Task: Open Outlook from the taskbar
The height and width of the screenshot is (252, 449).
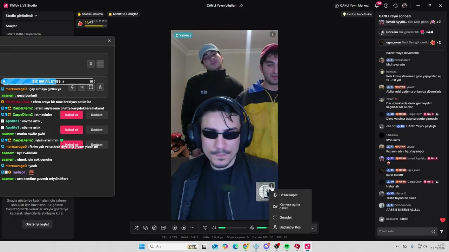Action: pos(215,246)
